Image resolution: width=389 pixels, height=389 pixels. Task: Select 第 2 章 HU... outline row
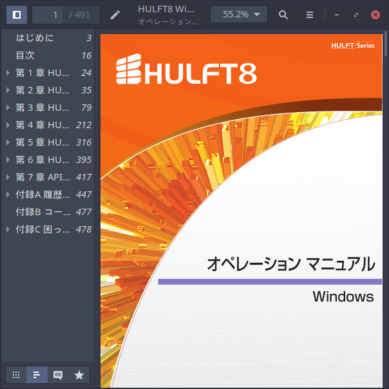pyautogui.click(x=48, y=90)
